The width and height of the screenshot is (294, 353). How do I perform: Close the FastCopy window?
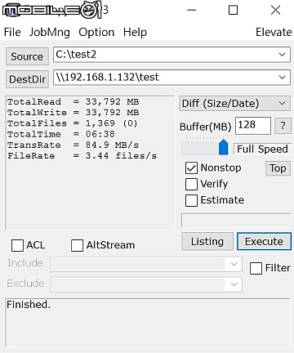point(275,11)
